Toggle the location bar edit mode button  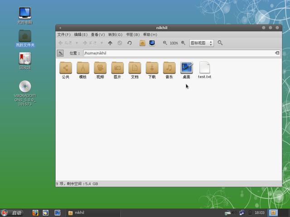(x=60, y=53)
